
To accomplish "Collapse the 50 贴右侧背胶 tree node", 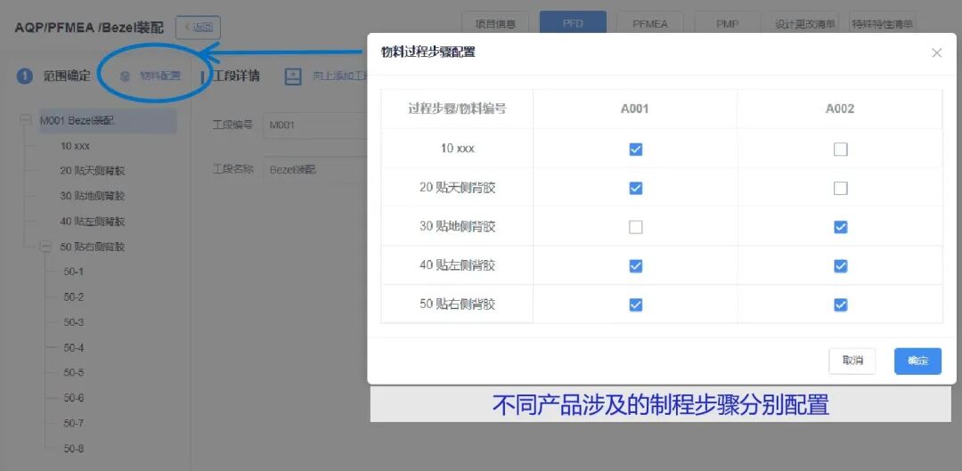I will click(45, 247).
